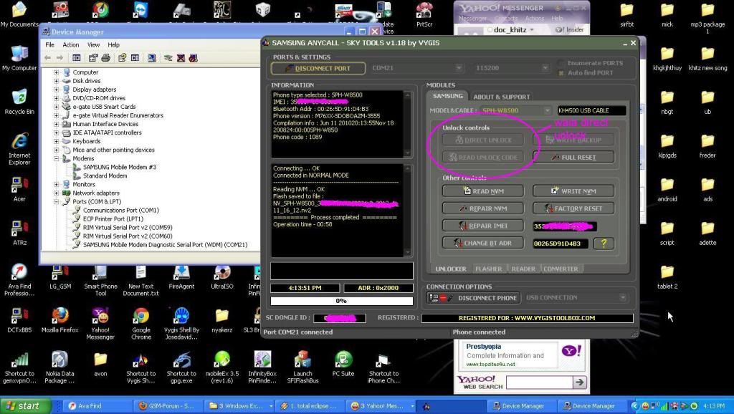The width and height of the screenshot is (734, 414).
Task: Click Properties icon in Device Manager toolbar
Action: coord(93,58)
